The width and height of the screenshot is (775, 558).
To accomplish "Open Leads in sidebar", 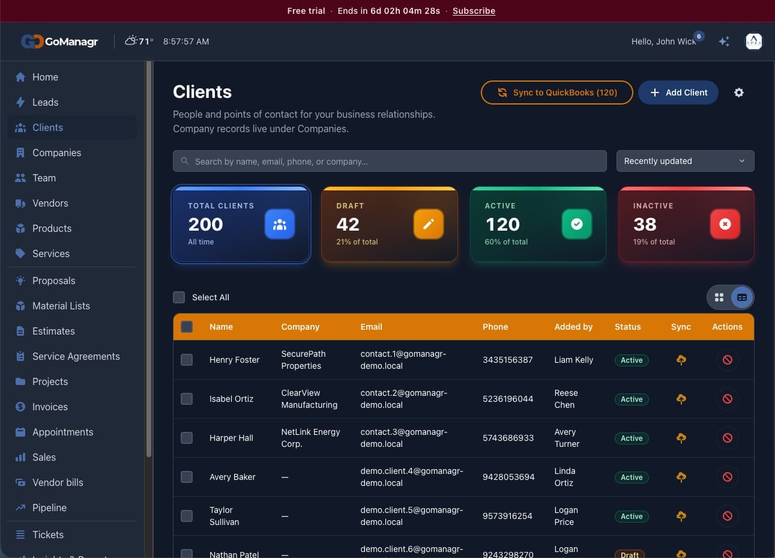I will (x=72, y=102).
